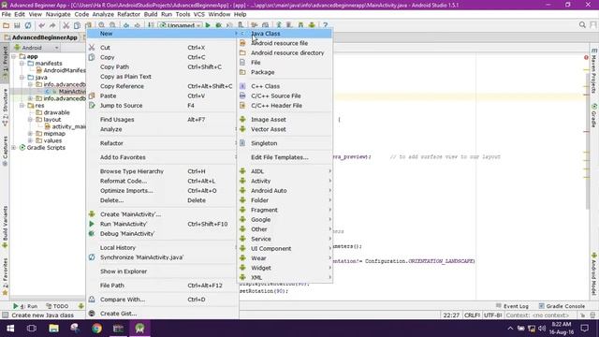
Task: Click Copy Path in context menu
Action: 162,66
